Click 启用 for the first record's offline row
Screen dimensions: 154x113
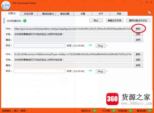[x=138, y=40]
